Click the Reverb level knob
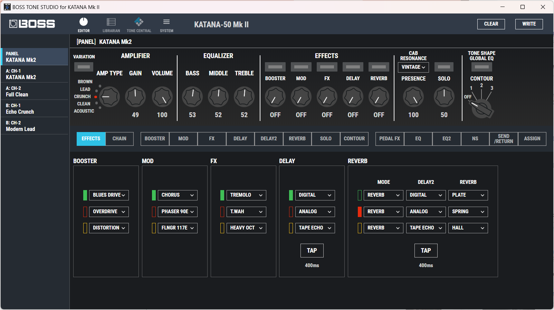 coord(379,97)
